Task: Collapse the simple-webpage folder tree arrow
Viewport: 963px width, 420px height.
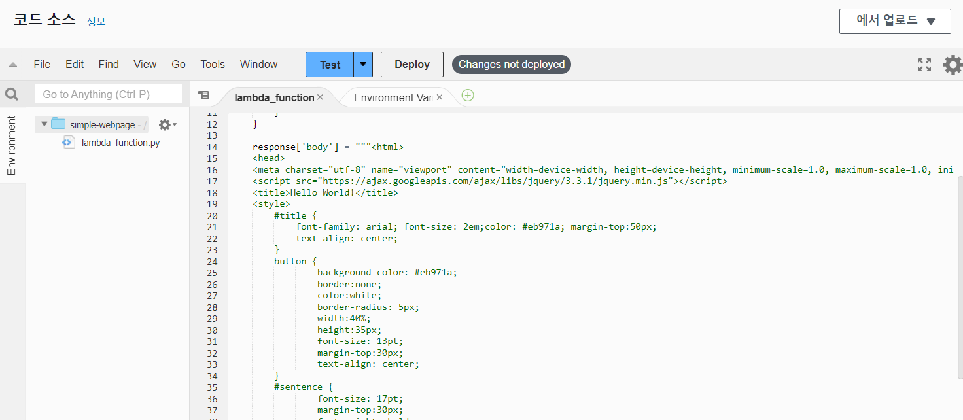Action: [44, 124]
